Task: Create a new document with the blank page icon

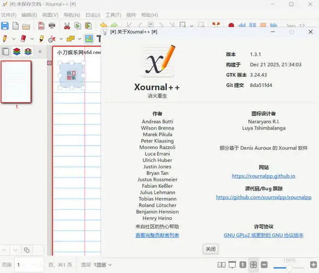Action: pos(15,26)
